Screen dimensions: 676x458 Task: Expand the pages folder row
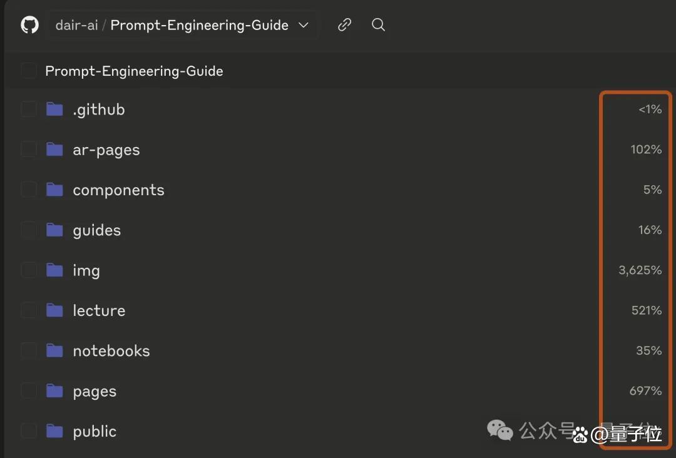95,391
